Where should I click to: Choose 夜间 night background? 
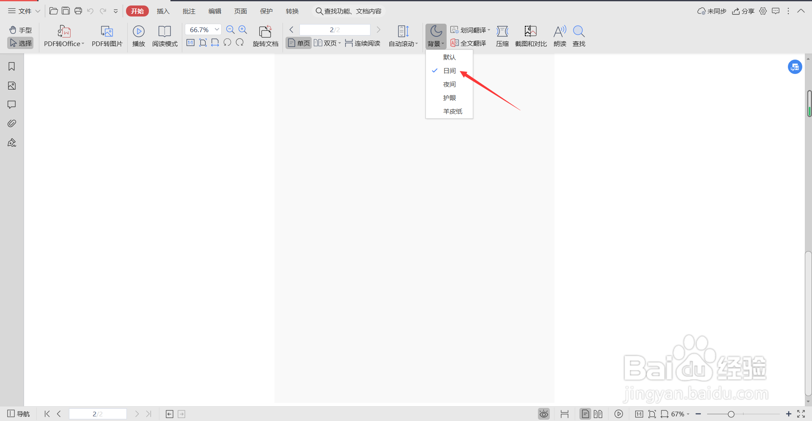point(449,84)
